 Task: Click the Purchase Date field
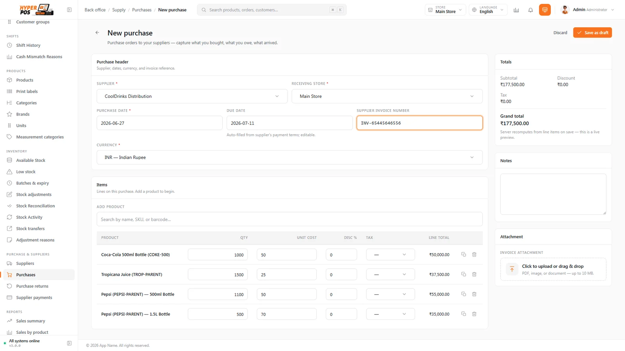[x=159, y=123]
